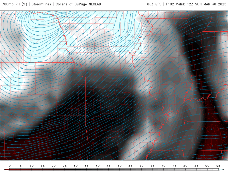Click the '55' value on the color scale
The height and width of the screenshot is (171, 228).
click(x=131, y=166)
